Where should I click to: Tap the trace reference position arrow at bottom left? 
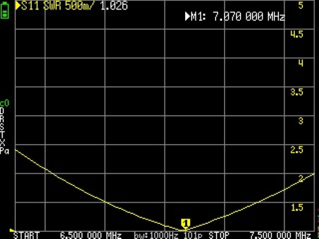pos(12,230)
